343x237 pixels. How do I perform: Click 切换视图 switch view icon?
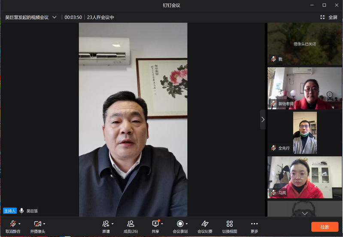click(x=230, y=226)
